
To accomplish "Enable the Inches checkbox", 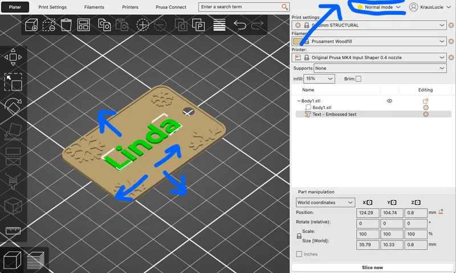I will coord(299,254).
